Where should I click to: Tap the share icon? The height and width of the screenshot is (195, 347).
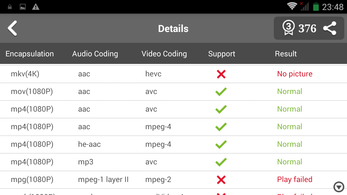(x=330, y=28)
